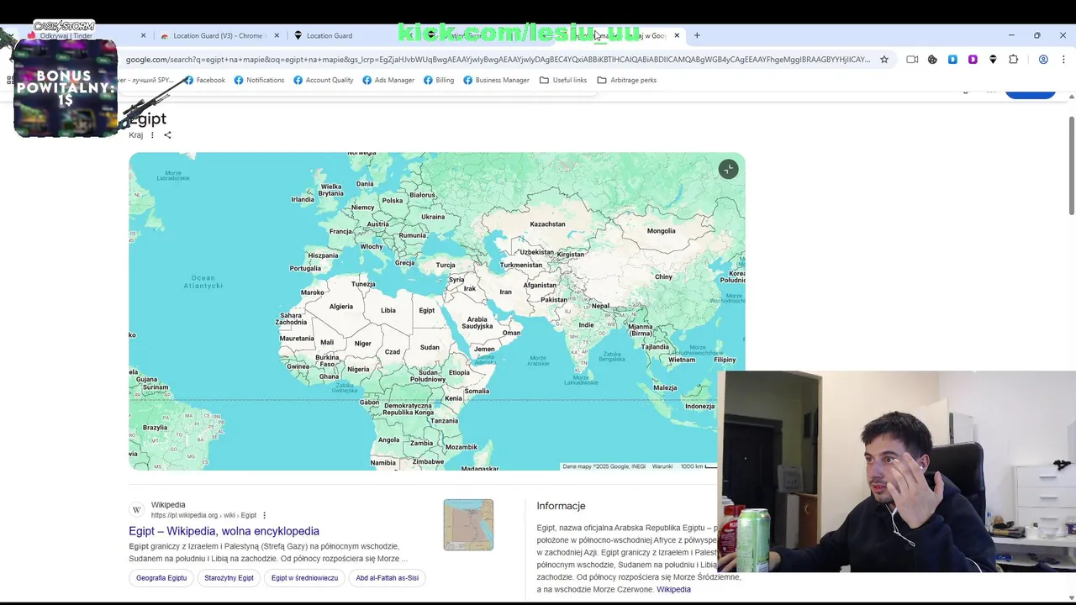Open the Egypt map thumbnail beside Wikipedia result
The height and width of the screenshot is (605, 1076).
[x=468, y=525]
